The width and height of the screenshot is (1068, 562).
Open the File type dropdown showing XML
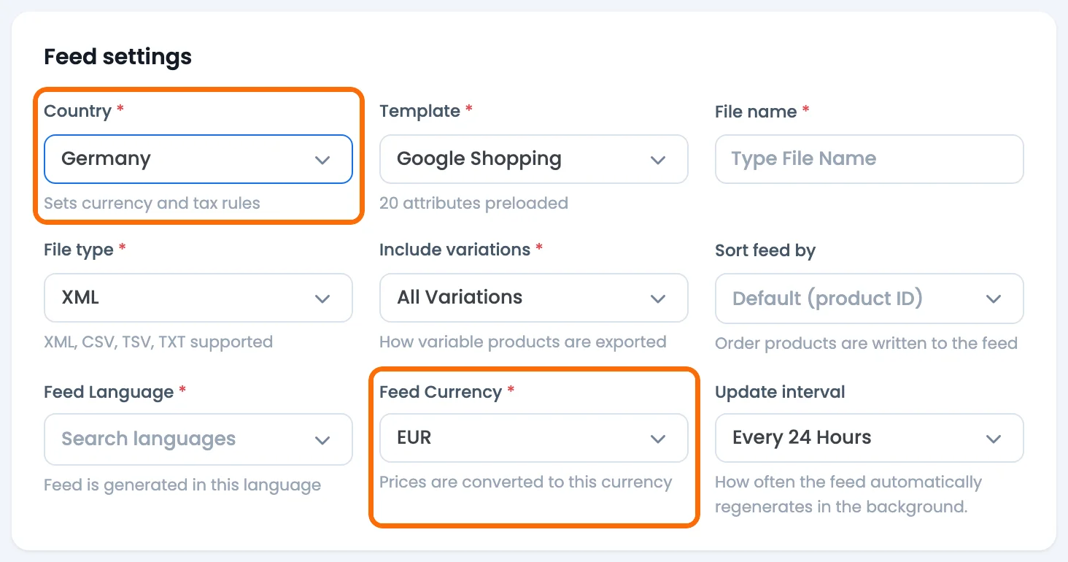(x=198, y=298)
